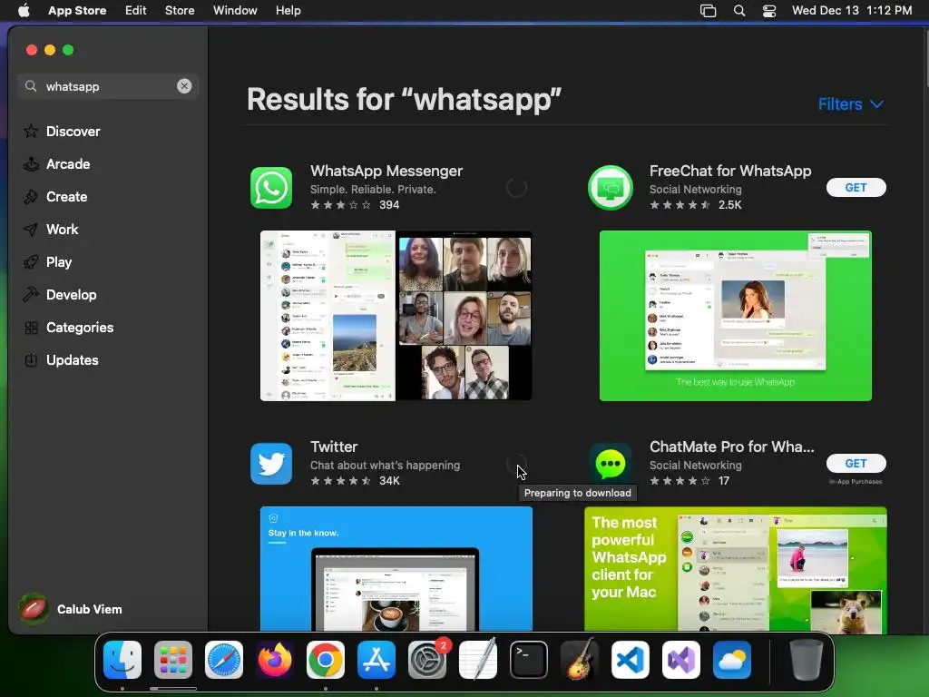Screen dimensions: 929x697
Task: View Twitter 'Stay in the know' screenshot
Action: point(396,569)
